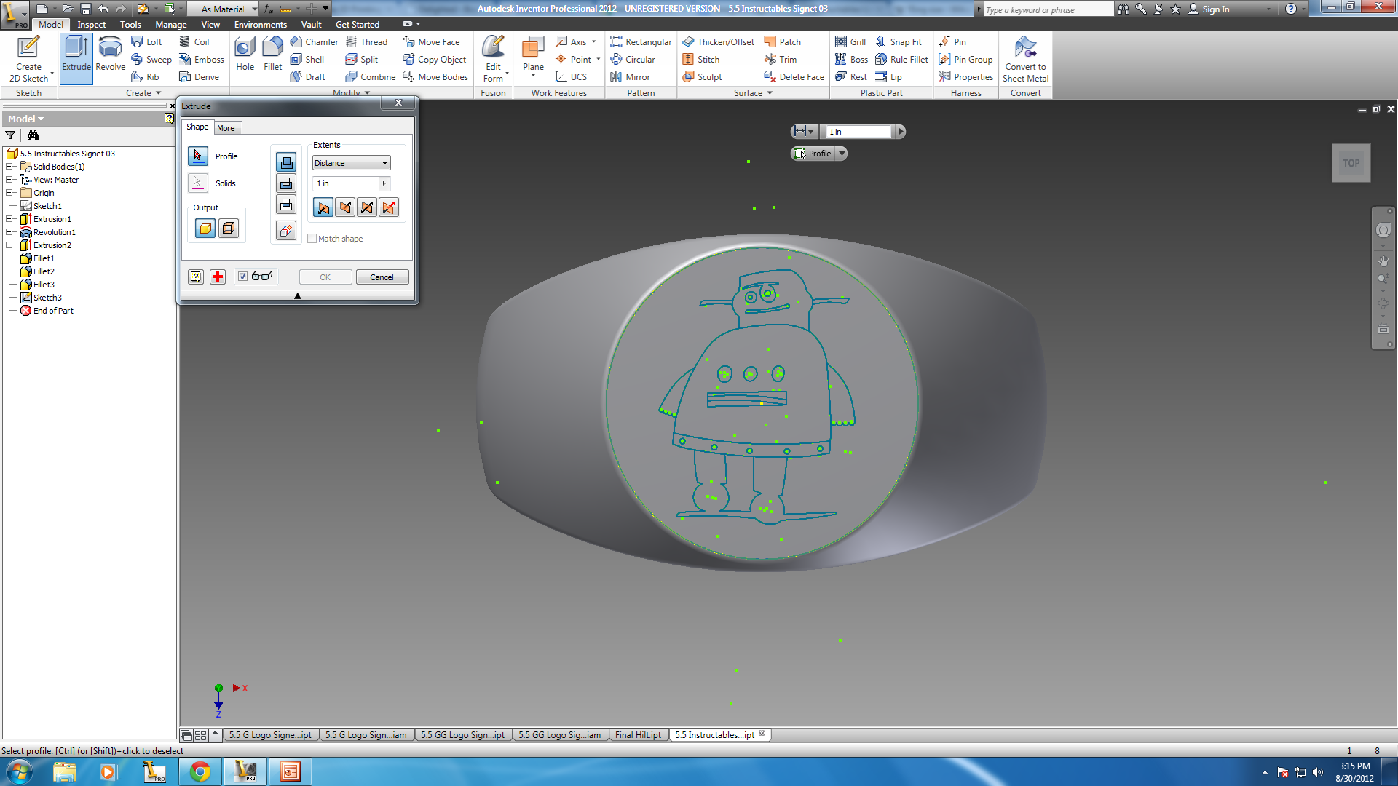1398x786 pixels.
Task: Select the Fillet tool in ribbon
Action: [272, 55]
